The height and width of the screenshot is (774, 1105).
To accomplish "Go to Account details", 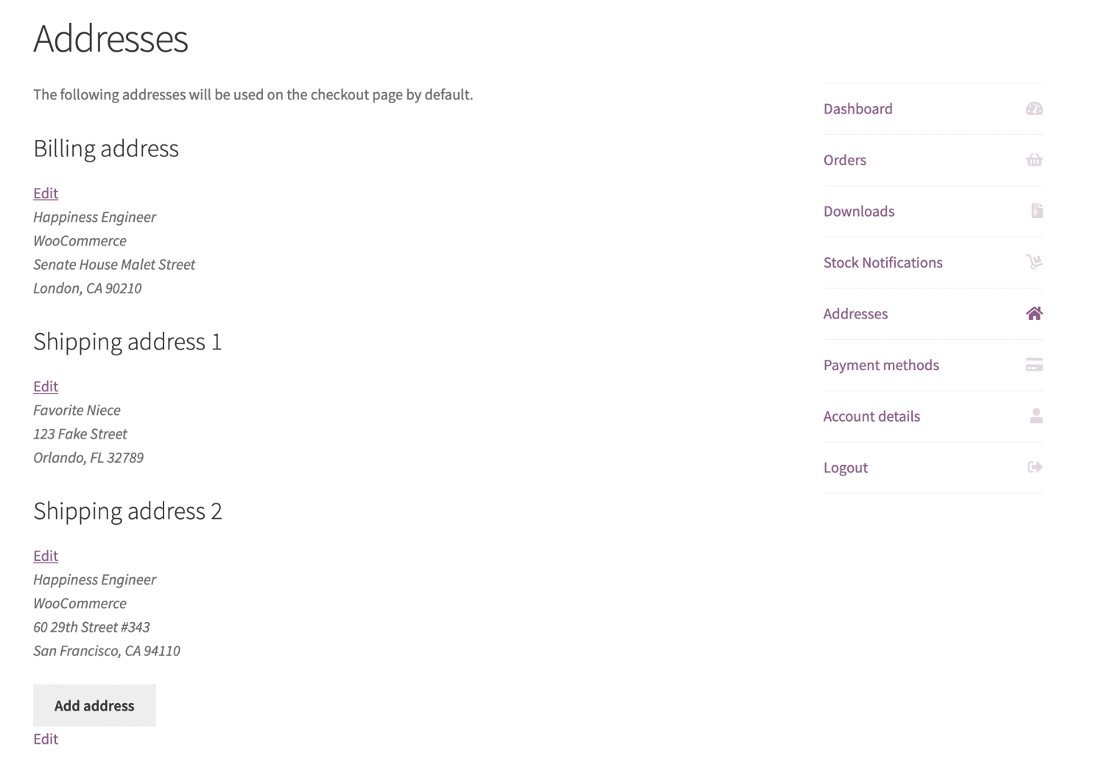I will pos(871,416).
